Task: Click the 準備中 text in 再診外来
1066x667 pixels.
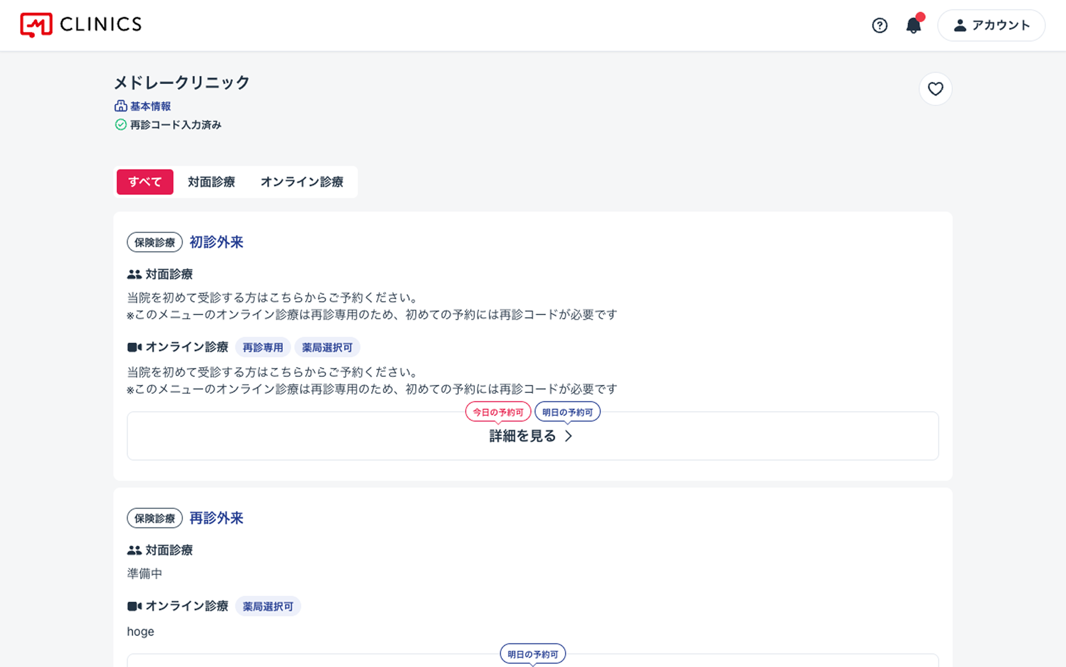Action: (145, 573)
